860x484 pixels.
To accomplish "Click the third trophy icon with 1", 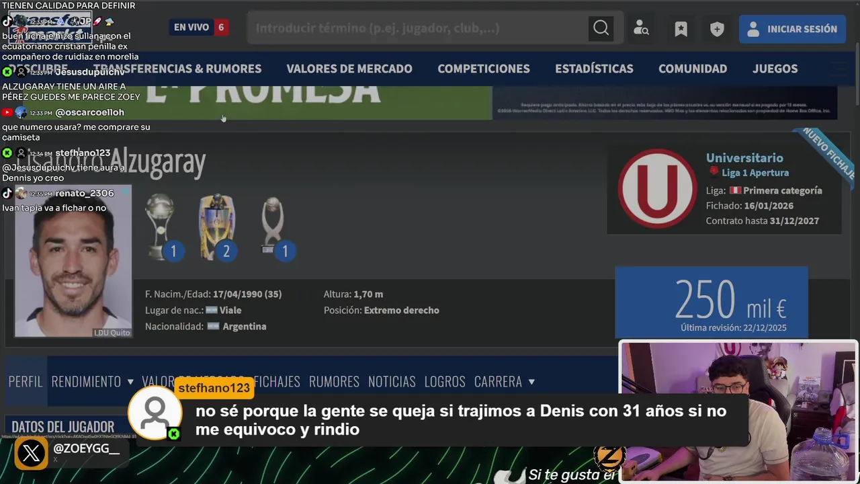I will [275, 227].
